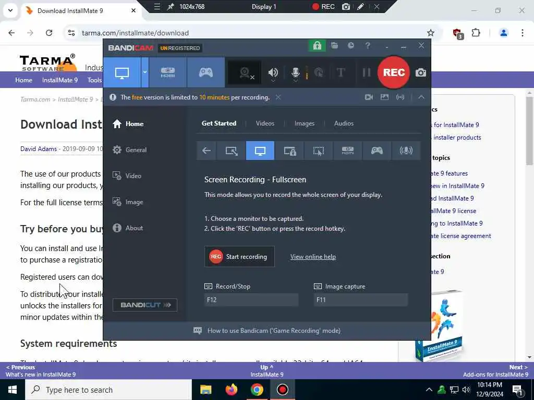The image size is (534, 400).
Task: Switch to the Videos tab
Action: [x=265, y=123]
